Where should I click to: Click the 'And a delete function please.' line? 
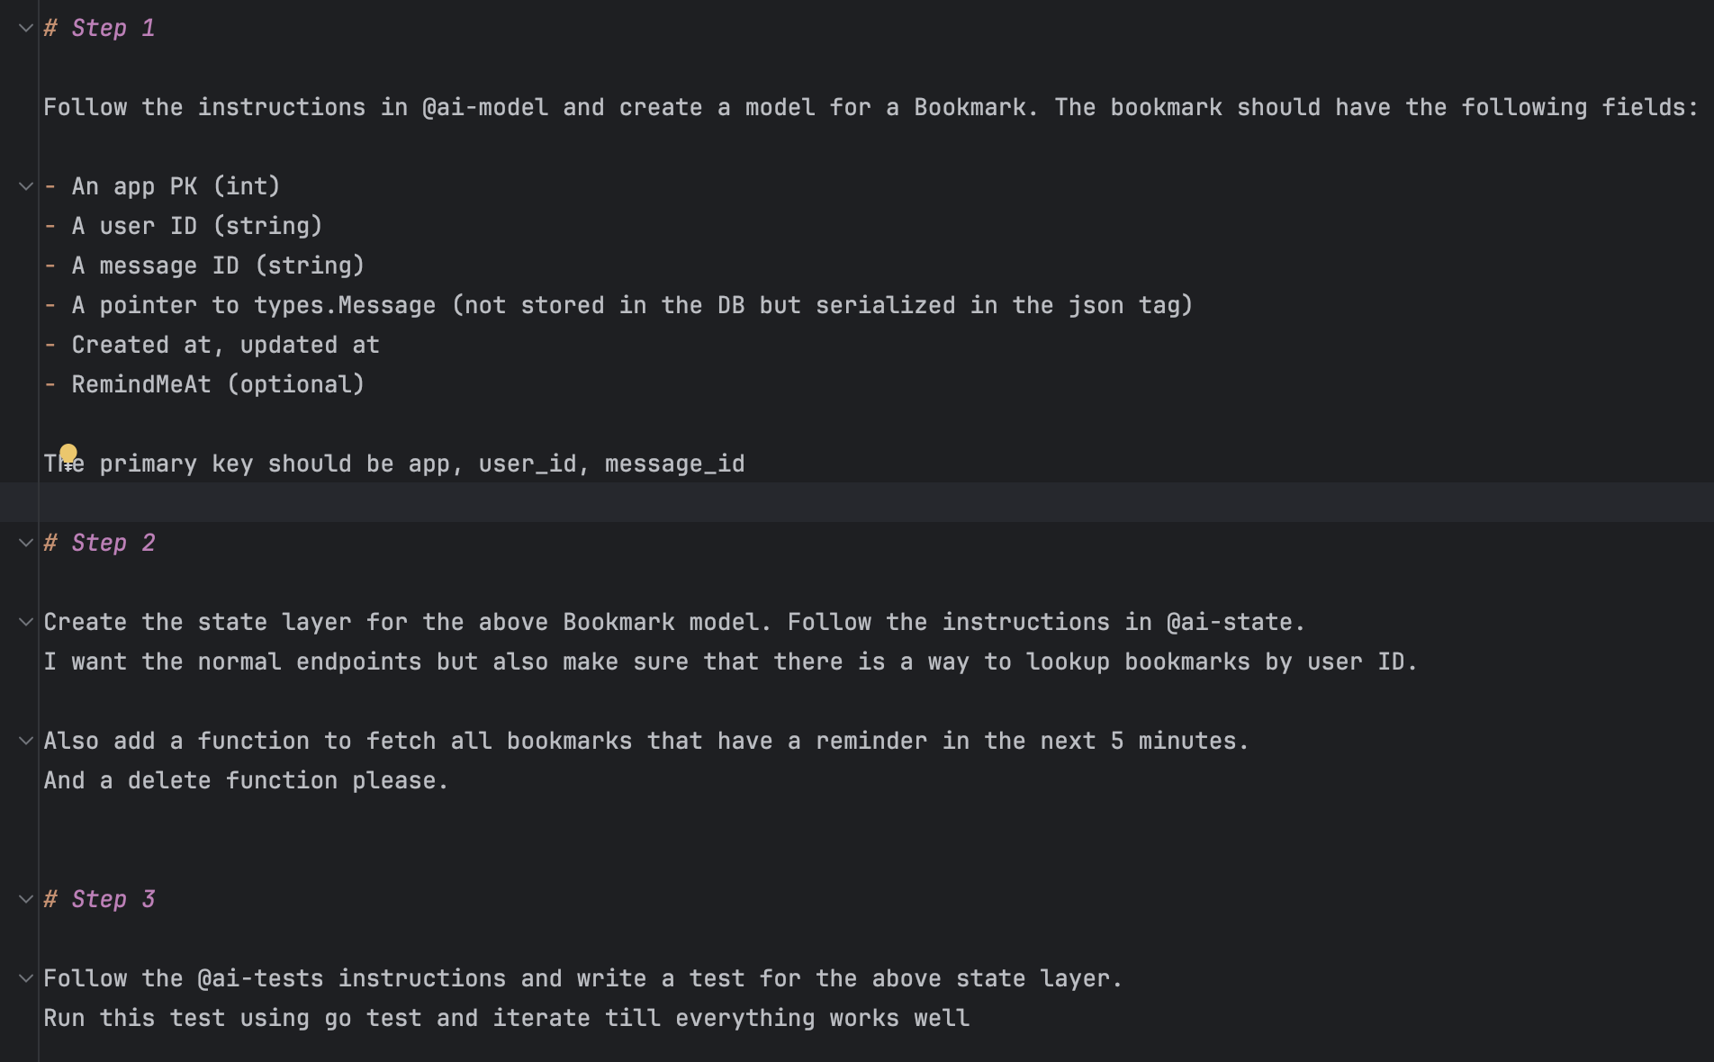[x=246, y=780]
